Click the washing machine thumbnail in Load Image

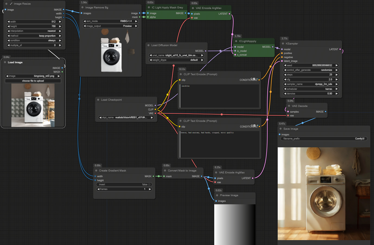pyautogui.click(x=33, y=105)
